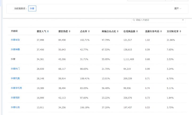The image size is (192, 115).
Task: Open the 抖音礼物 keyword link
Action: [15, 107]
